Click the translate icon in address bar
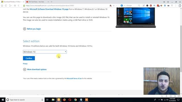 click(111, 6)
